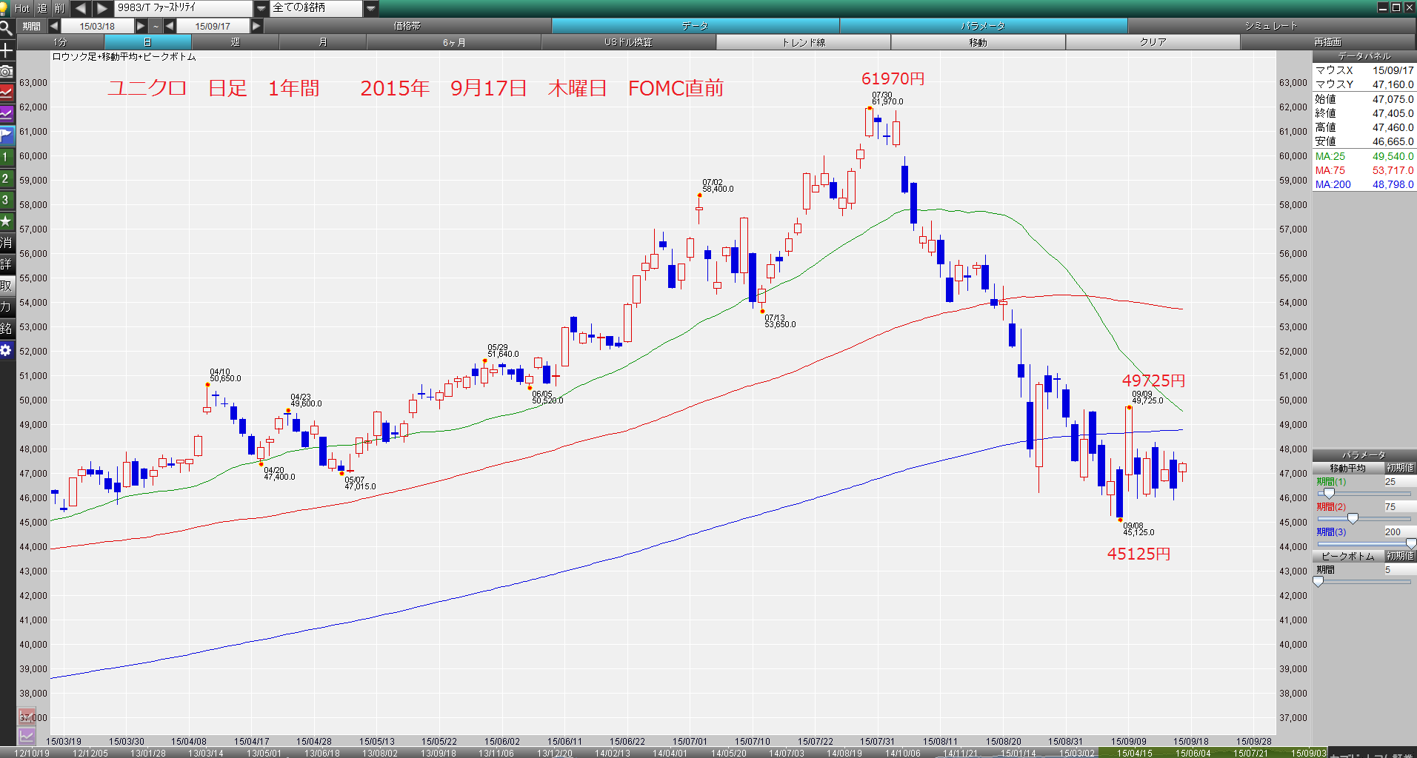Step start date 15/03/18 forward
The image size is (1417, 758).
point(141,26)
